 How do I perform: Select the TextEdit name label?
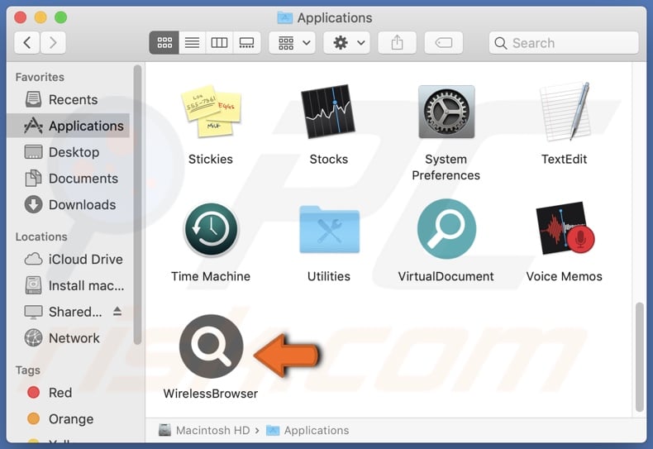[565, 159]
